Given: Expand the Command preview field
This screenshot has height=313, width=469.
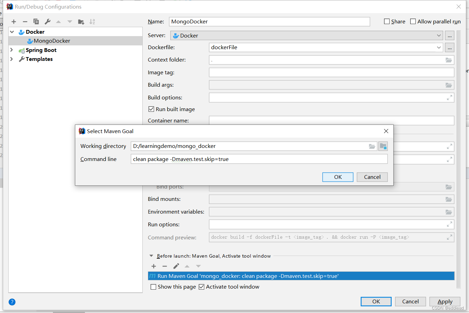Looking at the screenshot, I should (449, 237).
